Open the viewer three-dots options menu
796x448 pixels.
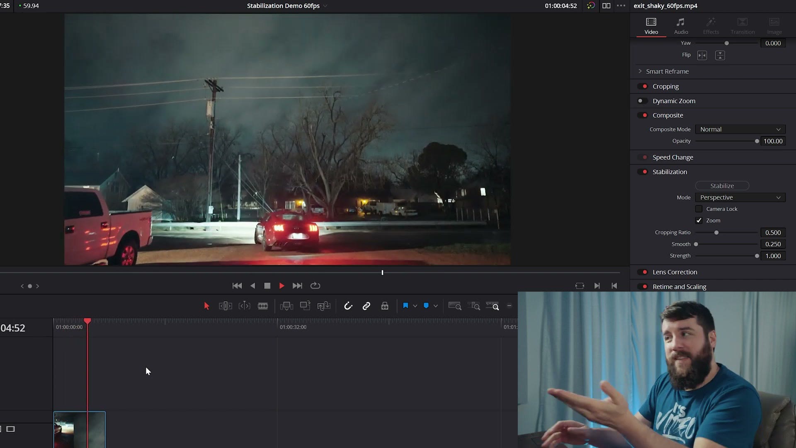click(x=621, y=6)
